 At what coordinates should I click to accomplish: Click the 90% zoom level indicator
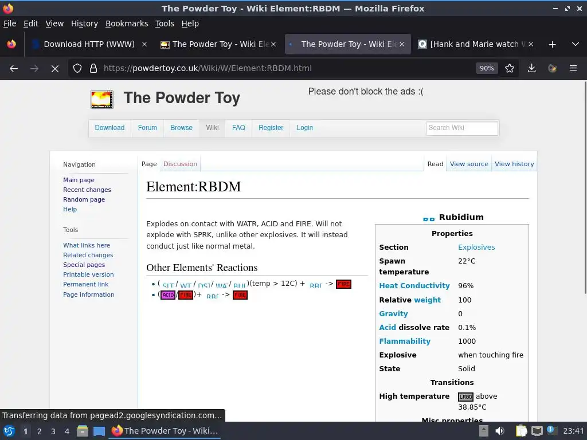[x=487, y=68]
